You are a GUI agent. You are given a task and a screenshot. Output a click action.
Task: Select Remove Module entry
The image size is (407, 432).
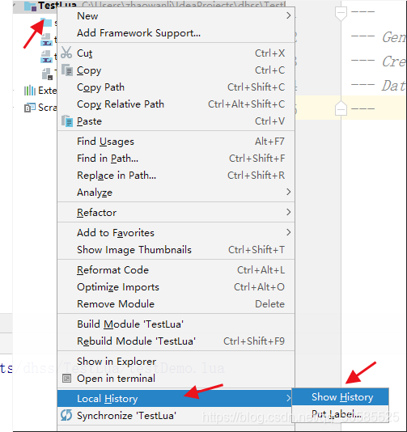176,304
